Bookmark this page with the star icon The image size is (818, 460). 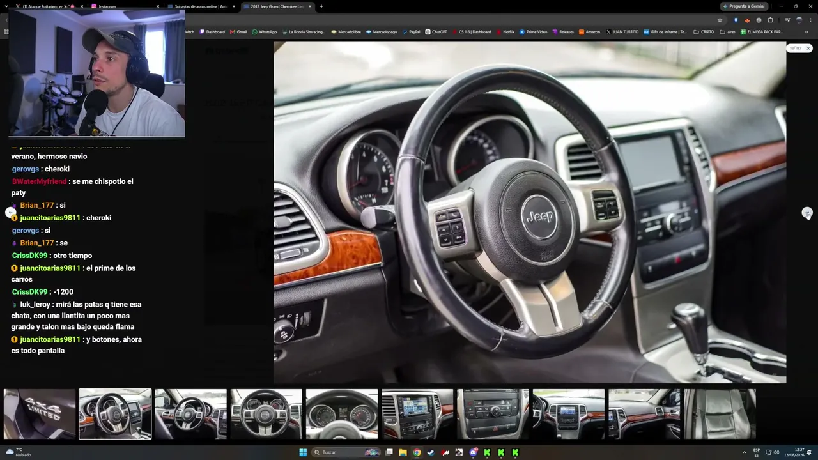pyautogui.click(x=720, y=20)
